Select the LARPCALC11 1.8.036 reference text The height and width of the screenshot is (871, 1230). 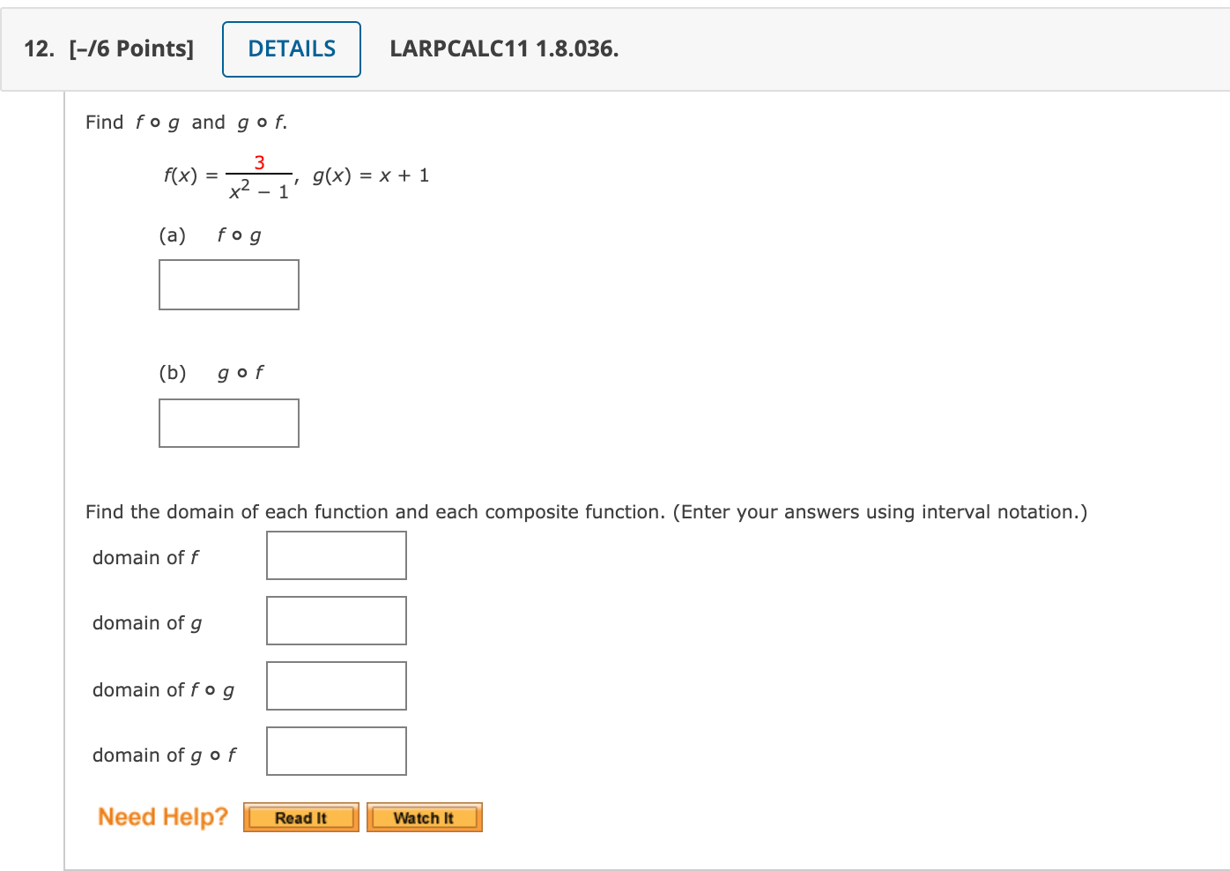pos(502,48)
